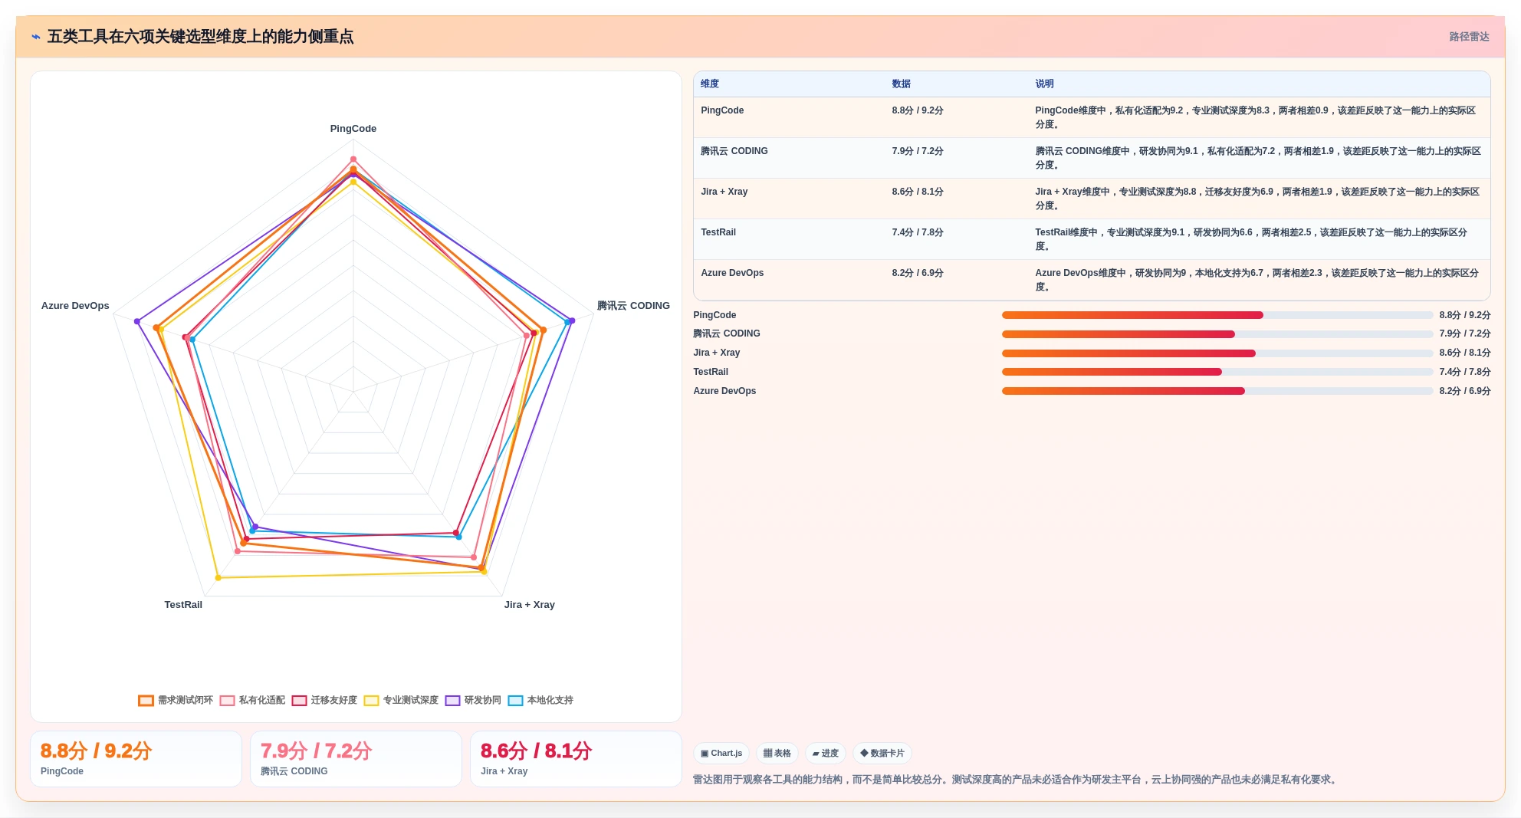Click the Azure DevOps progress bar
The height and width of the screenshot is (818, 1521).
click(1217, 391)
